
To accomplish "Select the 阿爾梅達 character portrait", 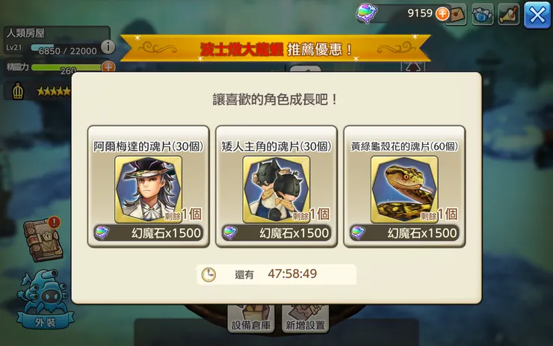I will [x=149, y=189].
